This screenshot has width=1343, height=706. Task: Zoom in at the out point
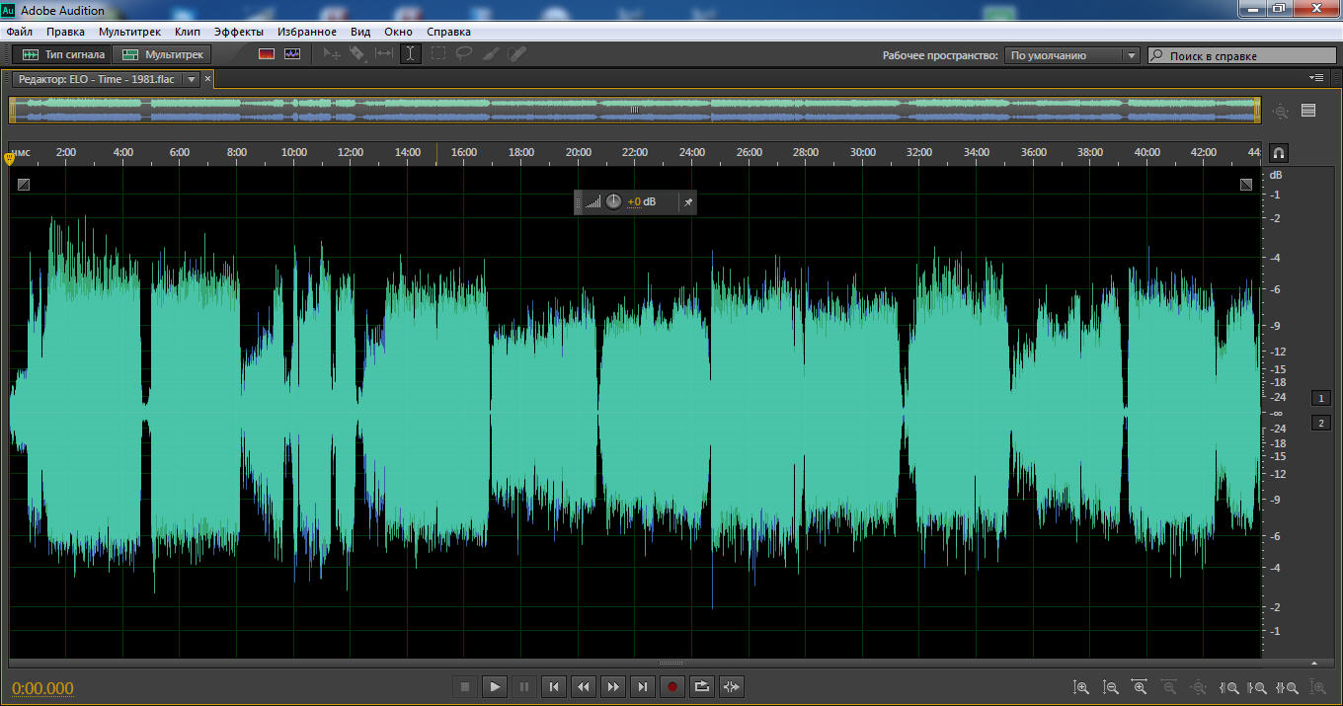click(x=1258, y=687)
